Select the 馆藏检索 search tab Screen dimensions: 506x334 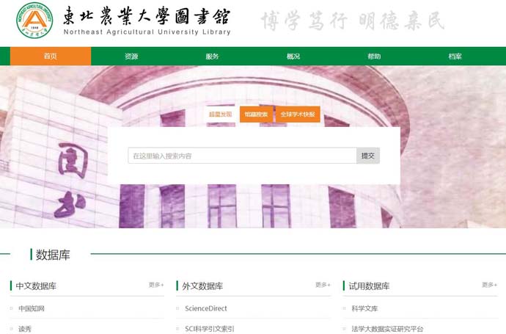tap(256, 115)
